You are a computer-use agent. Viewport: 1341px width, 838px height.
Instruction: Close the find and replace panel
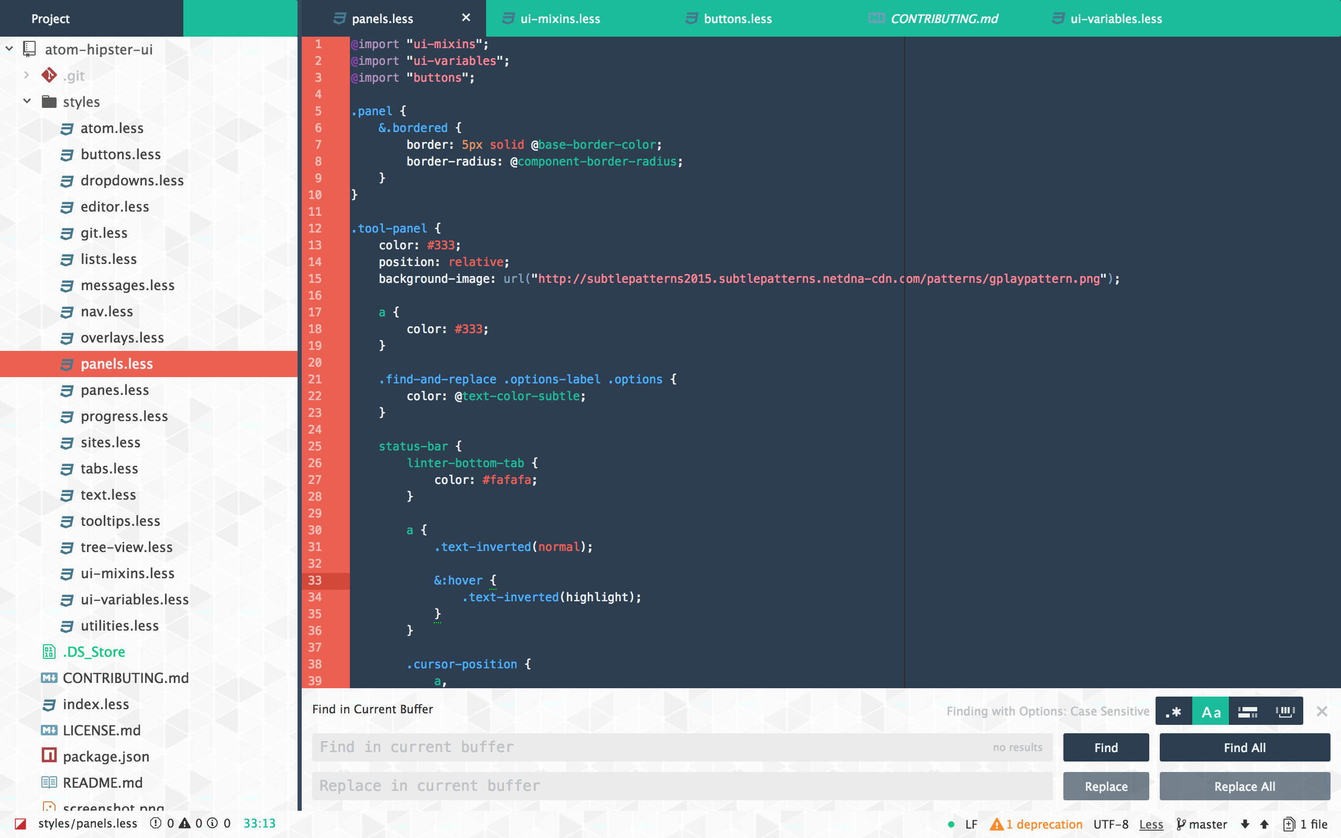[x=1322, y=712]
